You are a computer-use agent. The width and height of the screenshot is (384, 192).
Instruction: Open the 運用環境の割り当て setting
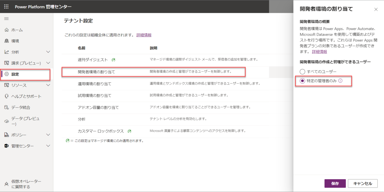click(94, 84)
